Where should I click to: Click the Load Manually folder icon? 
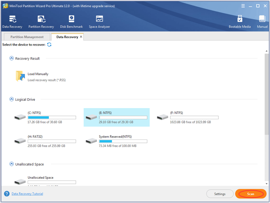(x=20, y=76)
